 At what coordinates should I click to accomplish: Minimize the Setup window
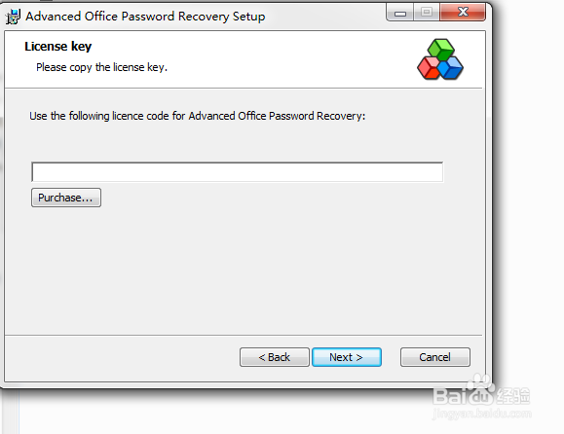[x=400, y=14]
